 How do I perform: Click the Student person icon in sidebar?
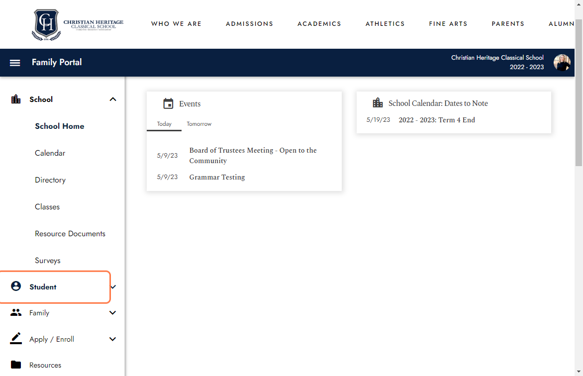tap(16, 286)
